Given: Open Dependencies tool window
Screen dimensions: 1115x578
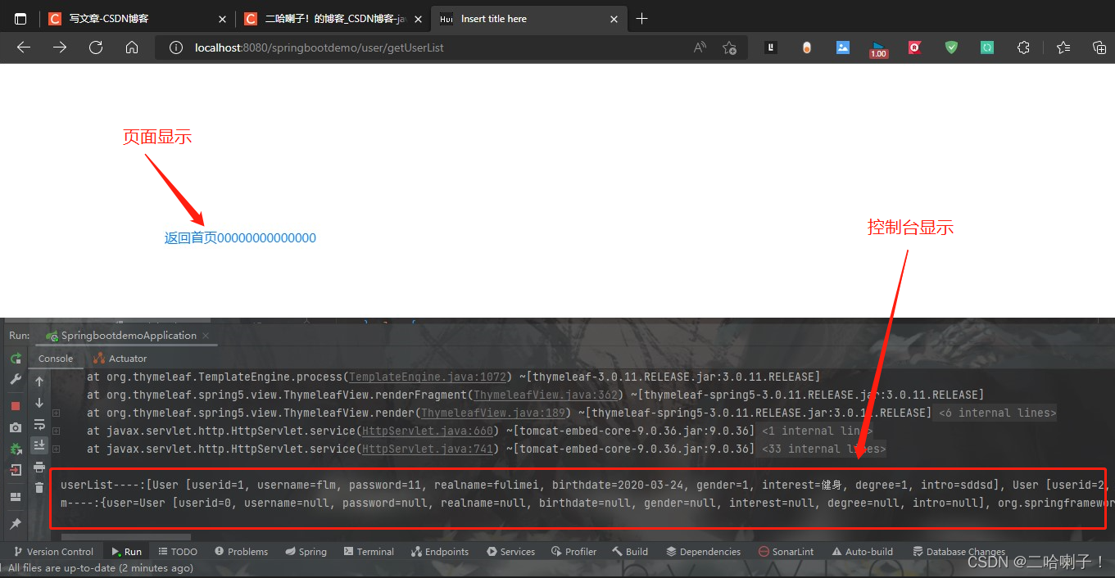Looking at the screenshot, I should [704, 552].
